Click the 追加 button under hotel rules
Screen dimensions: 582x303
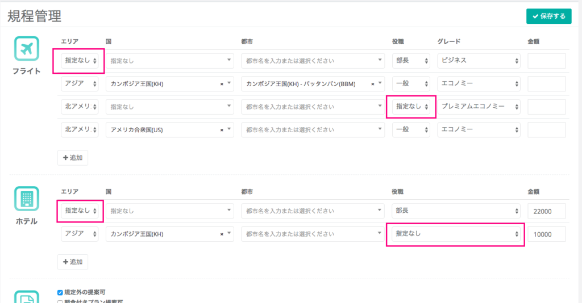pyautogui.click(x=73, y=262)
